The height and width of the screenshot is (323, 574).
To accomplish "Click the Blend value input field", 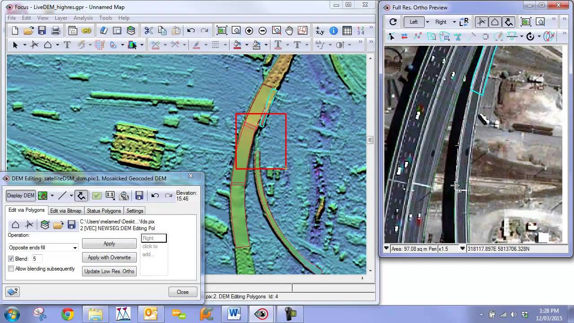I will (36, 259).
